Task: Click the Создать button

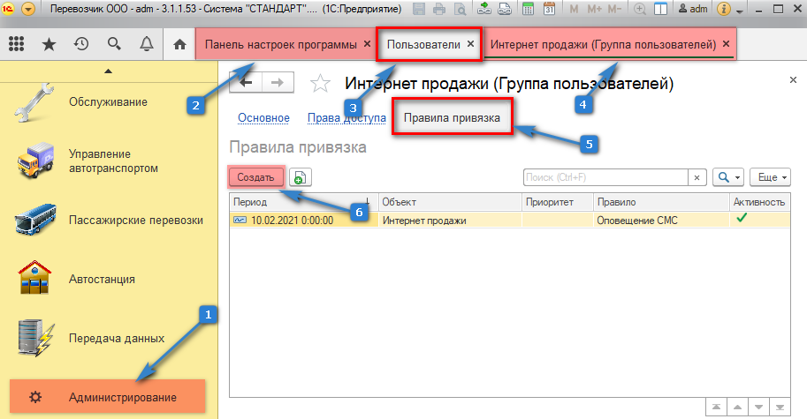Action: coord(256,177)
